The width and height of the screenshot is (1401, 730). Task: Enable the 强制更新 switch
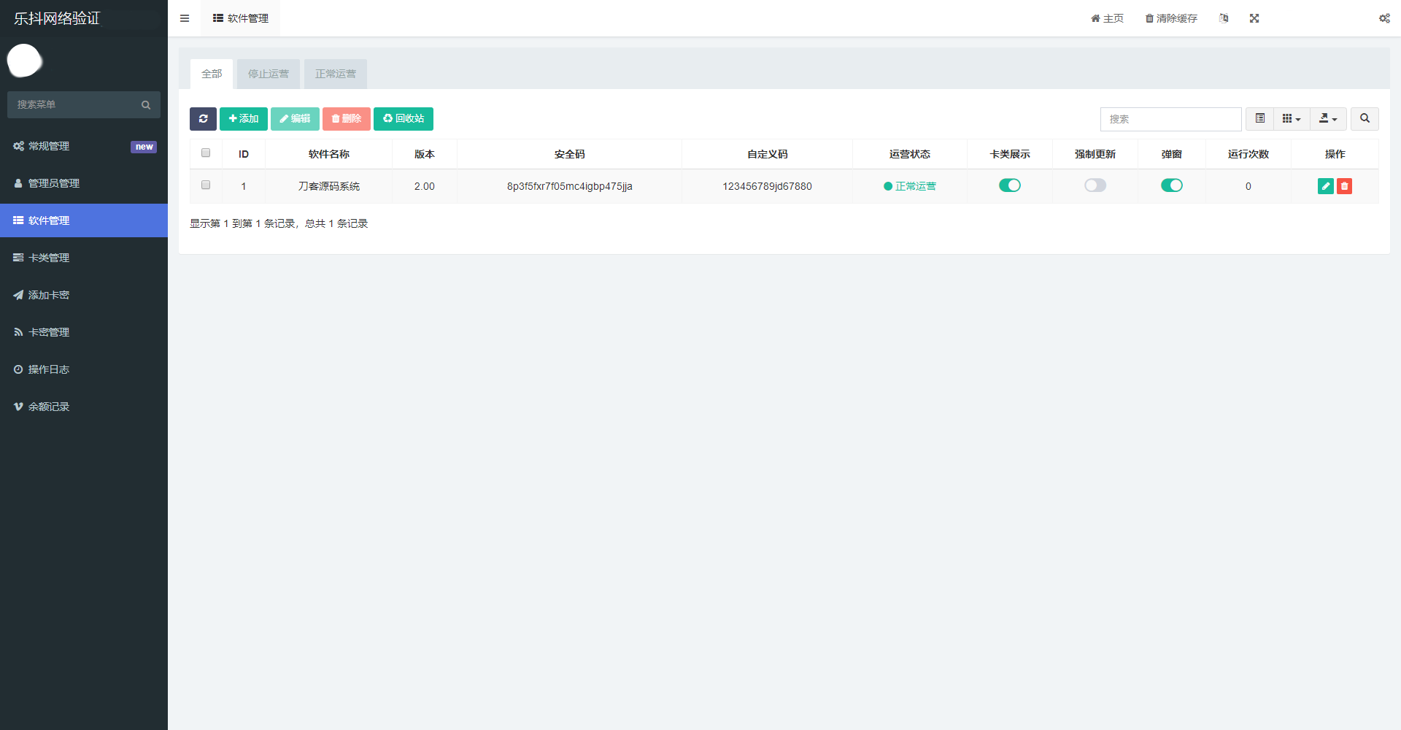pyautogui.click(x=1095, y=185)
